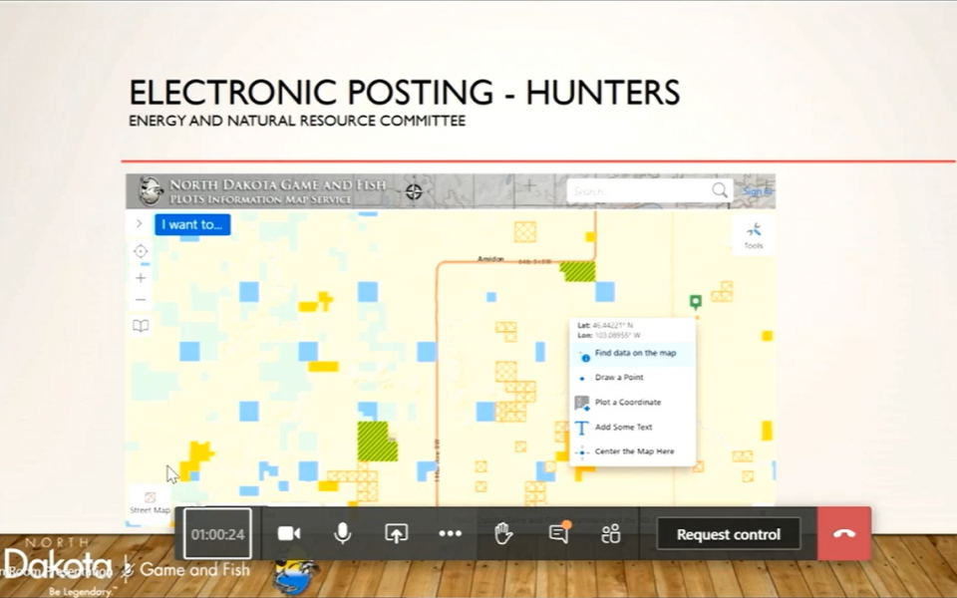Zoom in on the map
Viewport: 957px width, 598px height.
[141, 278]
